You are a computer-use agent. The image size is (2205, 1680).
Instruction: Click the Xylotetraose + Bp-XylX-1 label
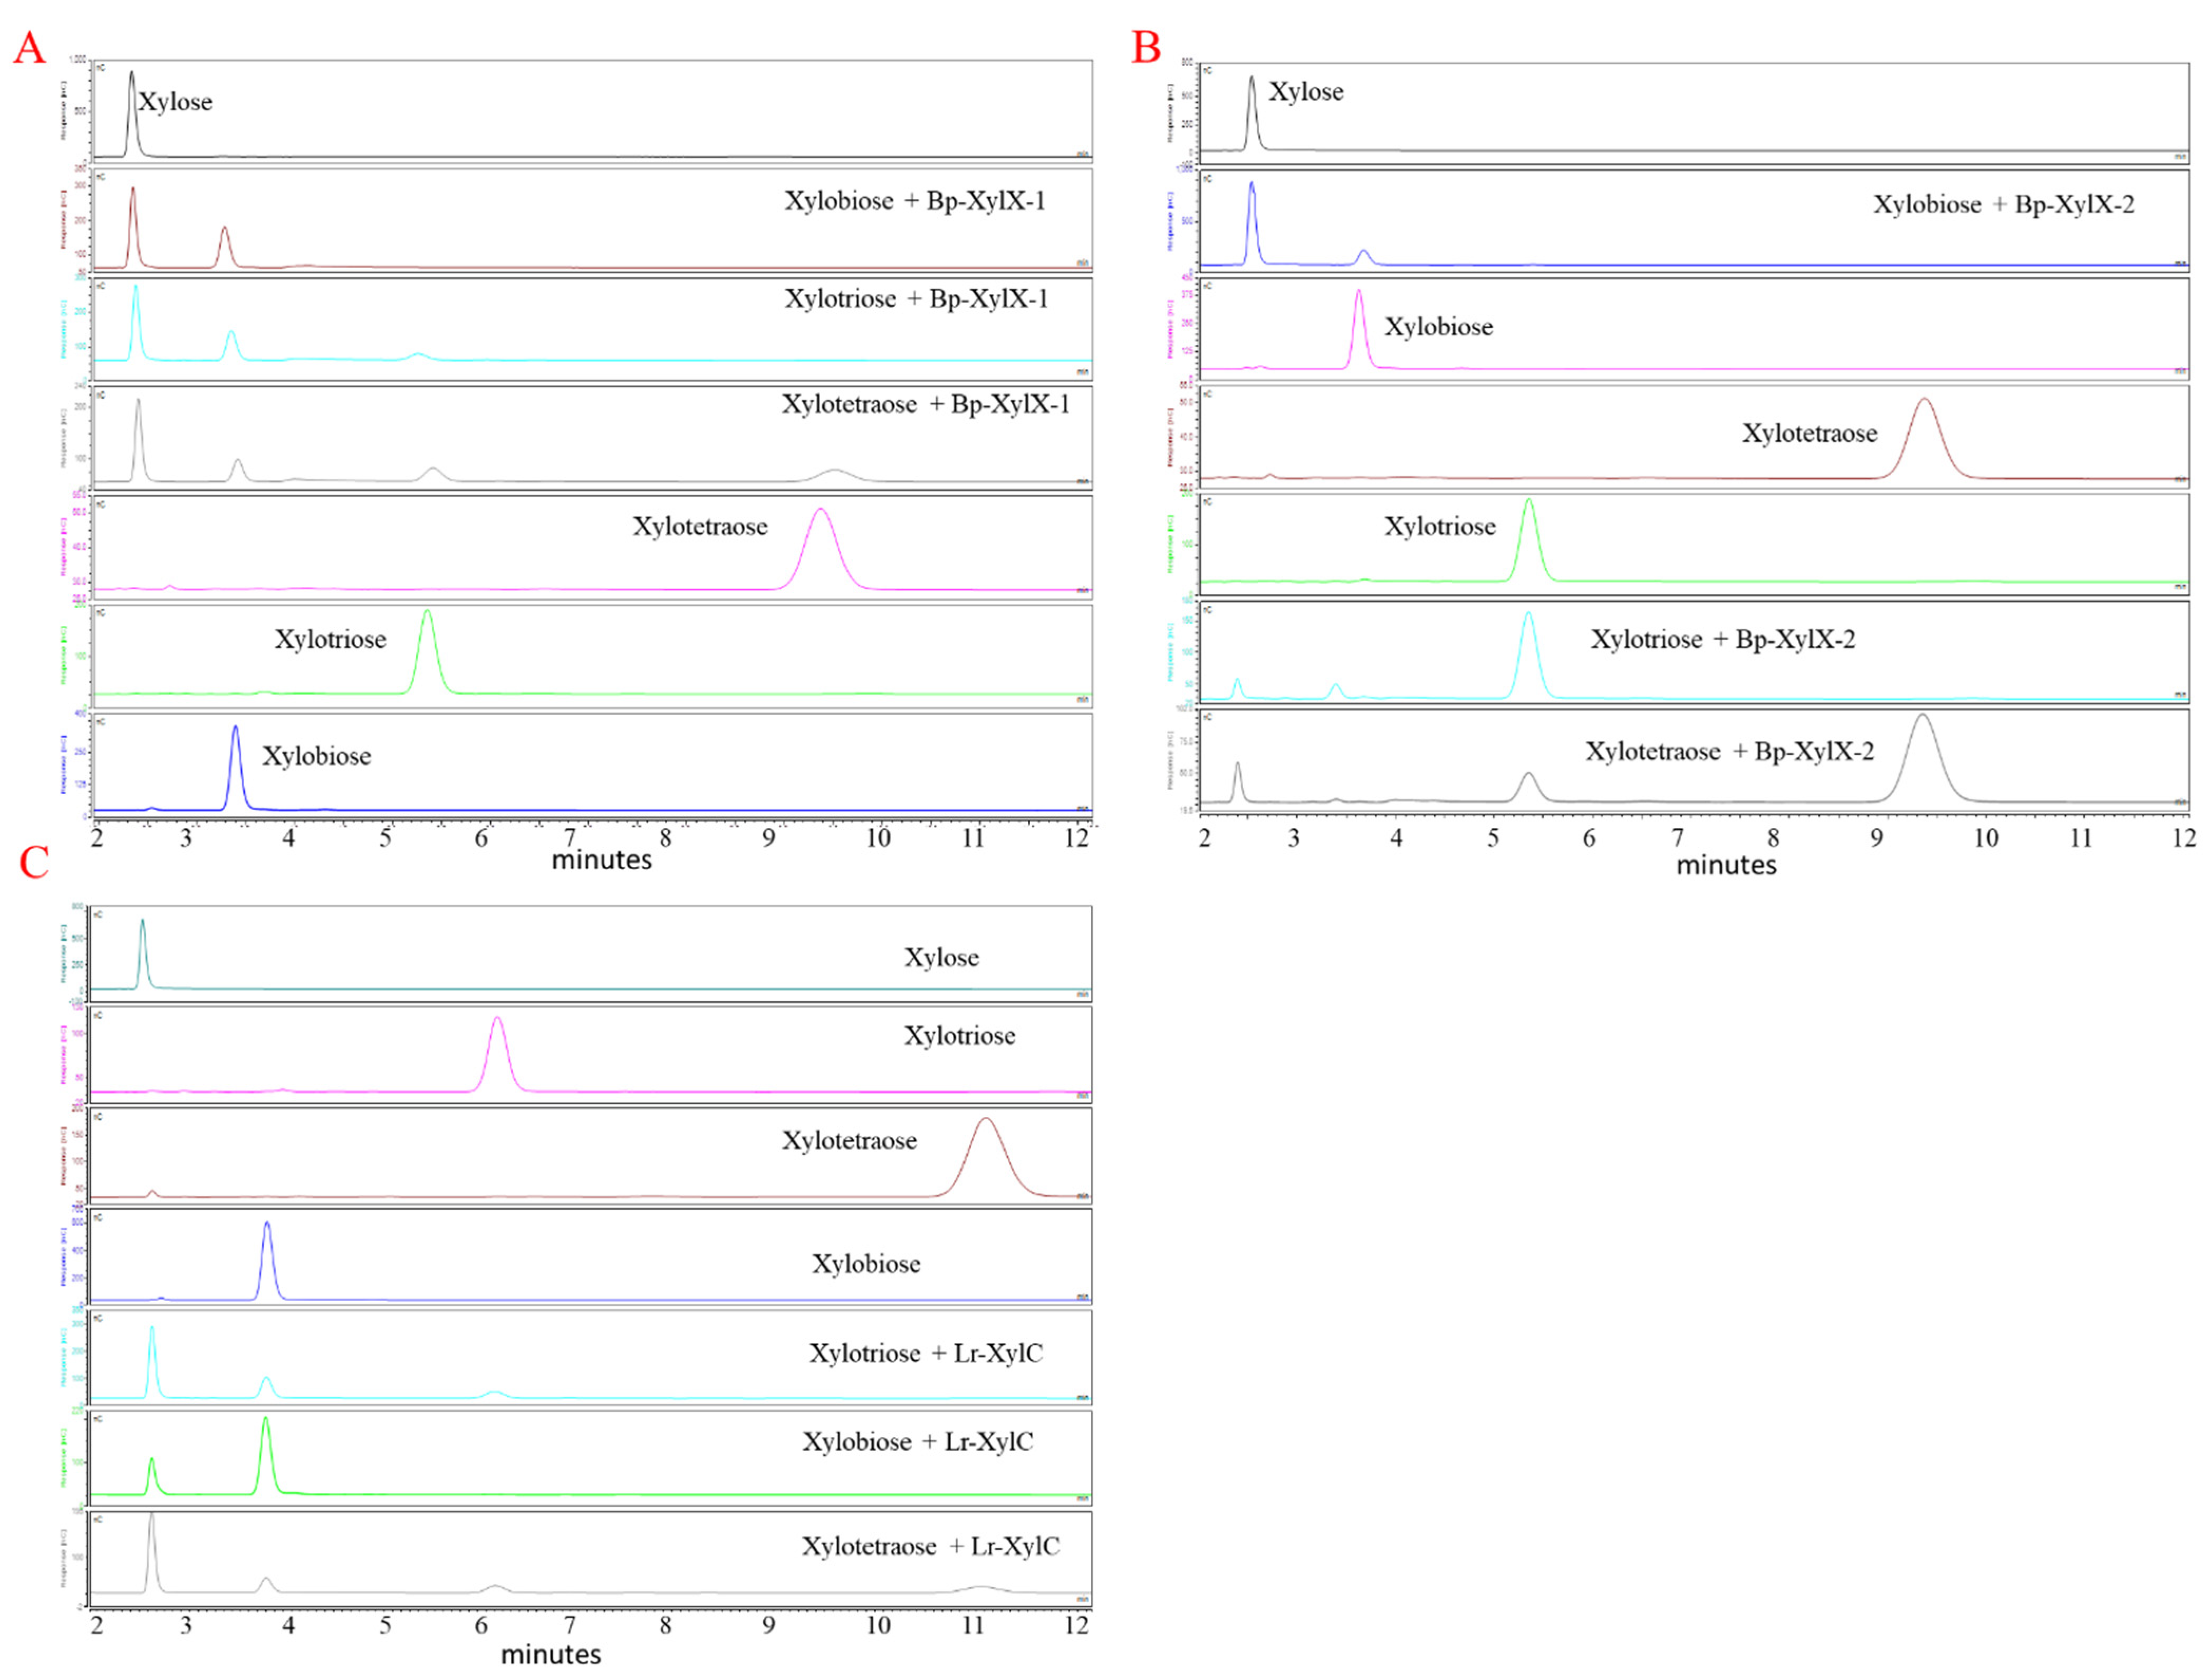click(x=925, y=405)
